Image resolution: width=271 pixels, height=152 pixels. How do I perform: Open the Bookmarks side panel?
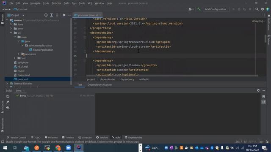coord(3,125)
